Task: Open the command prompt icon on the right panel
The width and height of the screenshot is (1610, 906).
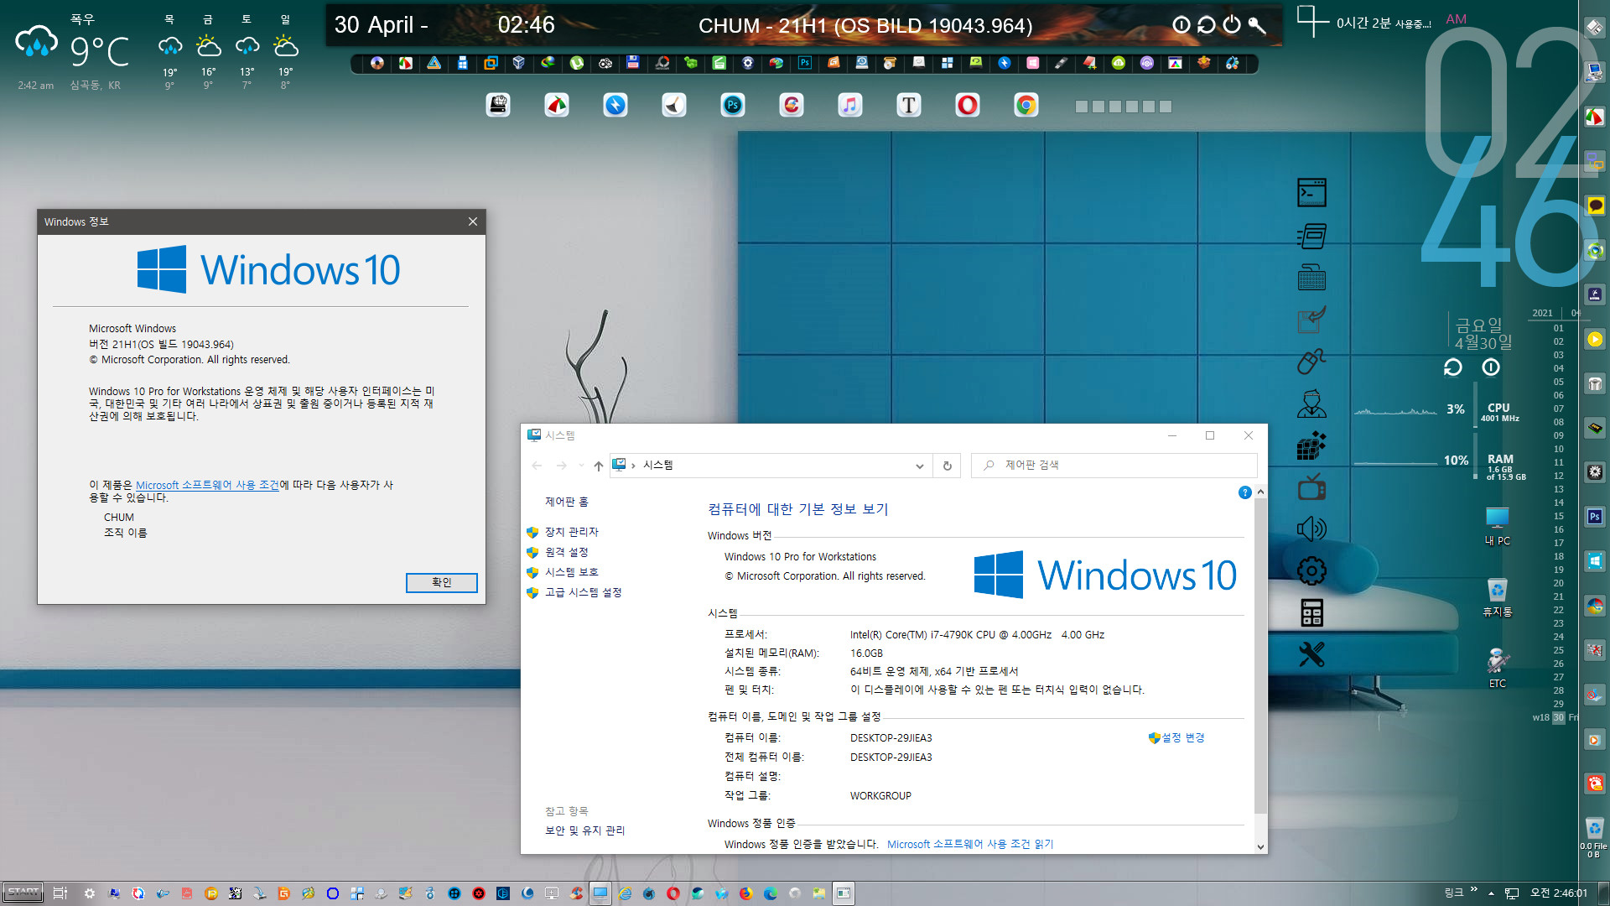Action: click(1311, 193)
